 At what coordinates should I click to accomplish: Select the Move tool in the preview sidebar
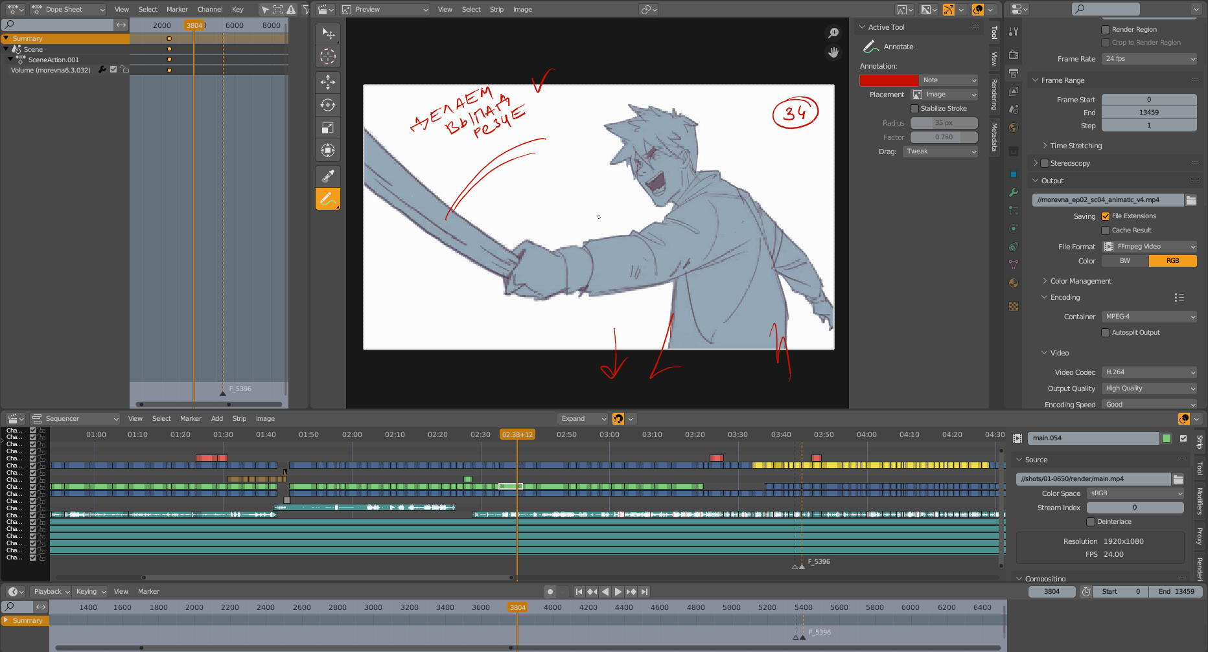(x=328, y=82)
